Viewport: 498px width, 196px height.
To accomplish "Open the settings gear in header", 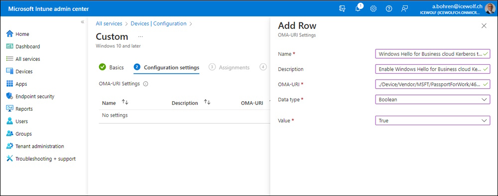I will (373, 8).
